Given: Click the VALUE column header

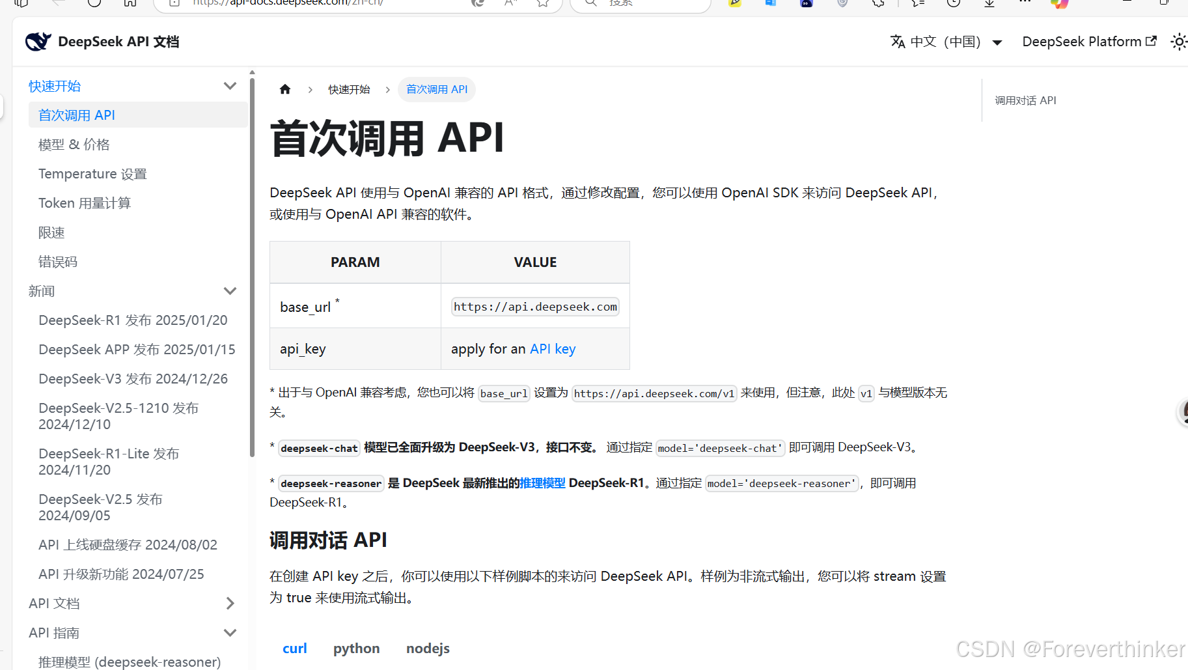Looking at the screenshot, I should tap(535, 262).
